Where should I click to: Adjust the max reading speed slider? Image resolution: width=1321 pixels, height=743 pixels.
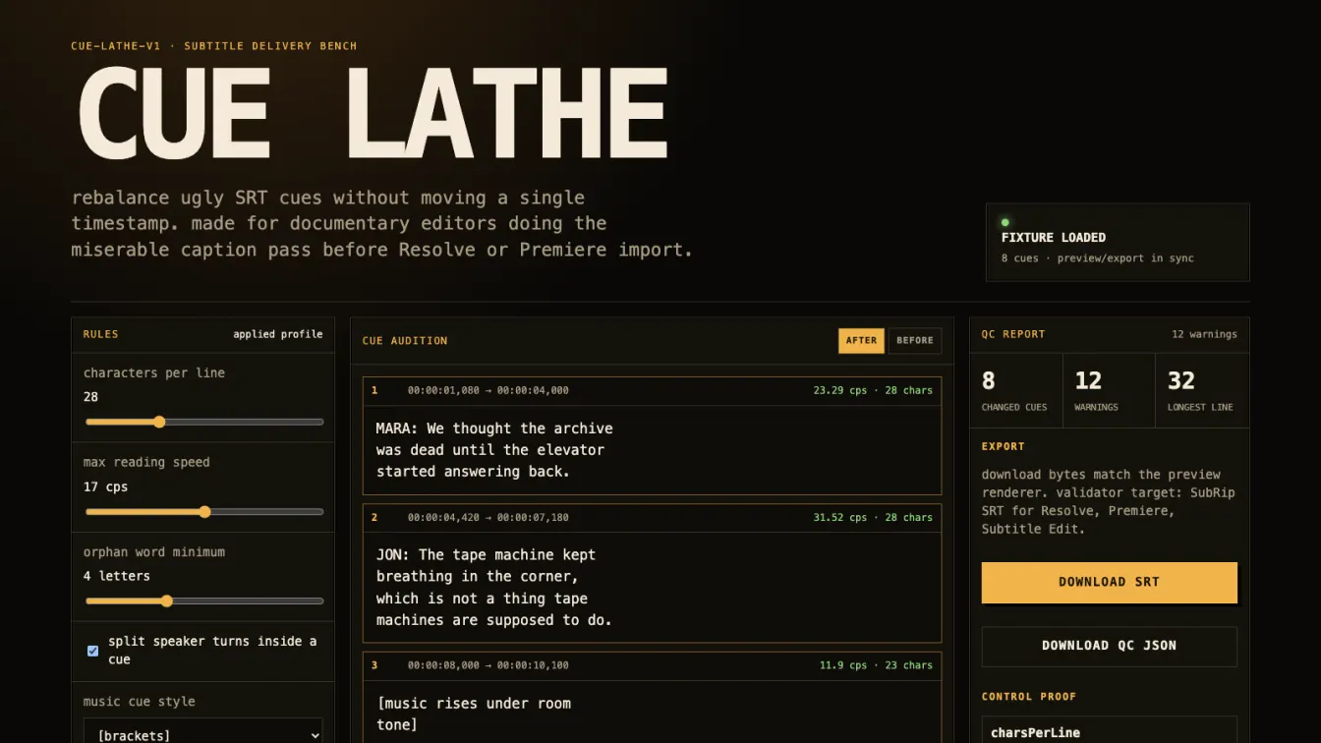[204, 512]
